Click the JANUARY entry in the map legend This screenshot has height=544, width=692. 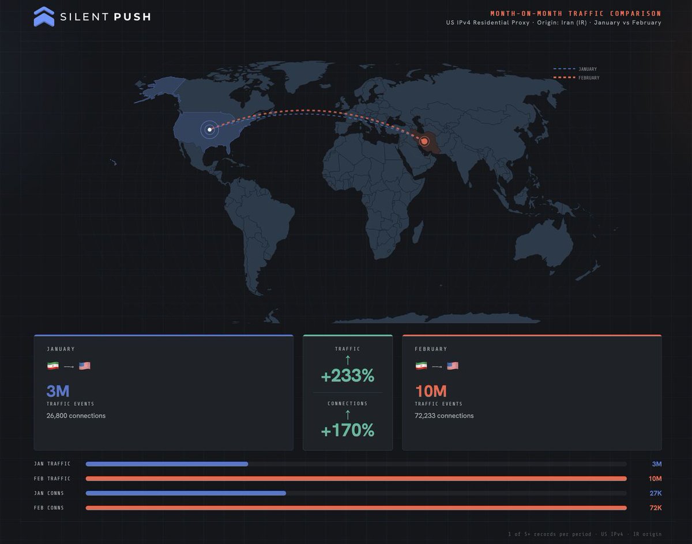(576, 69)
